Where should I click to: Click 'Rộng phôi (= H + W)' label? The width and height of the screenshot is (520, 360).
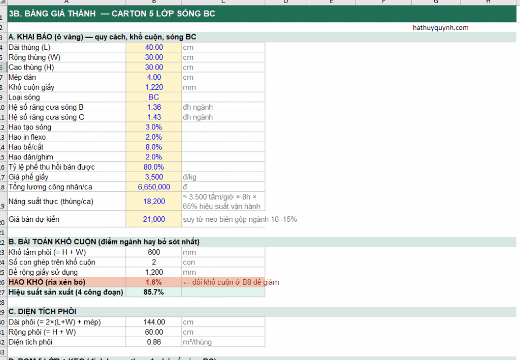(67, 332)
